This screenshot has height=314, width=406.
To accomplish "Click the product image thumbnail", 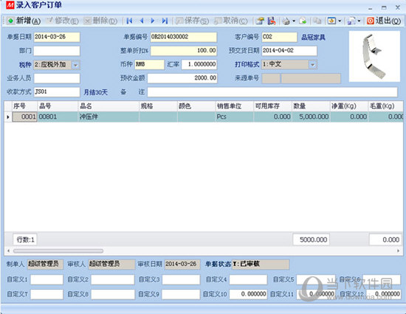I will tap(374, 56).
